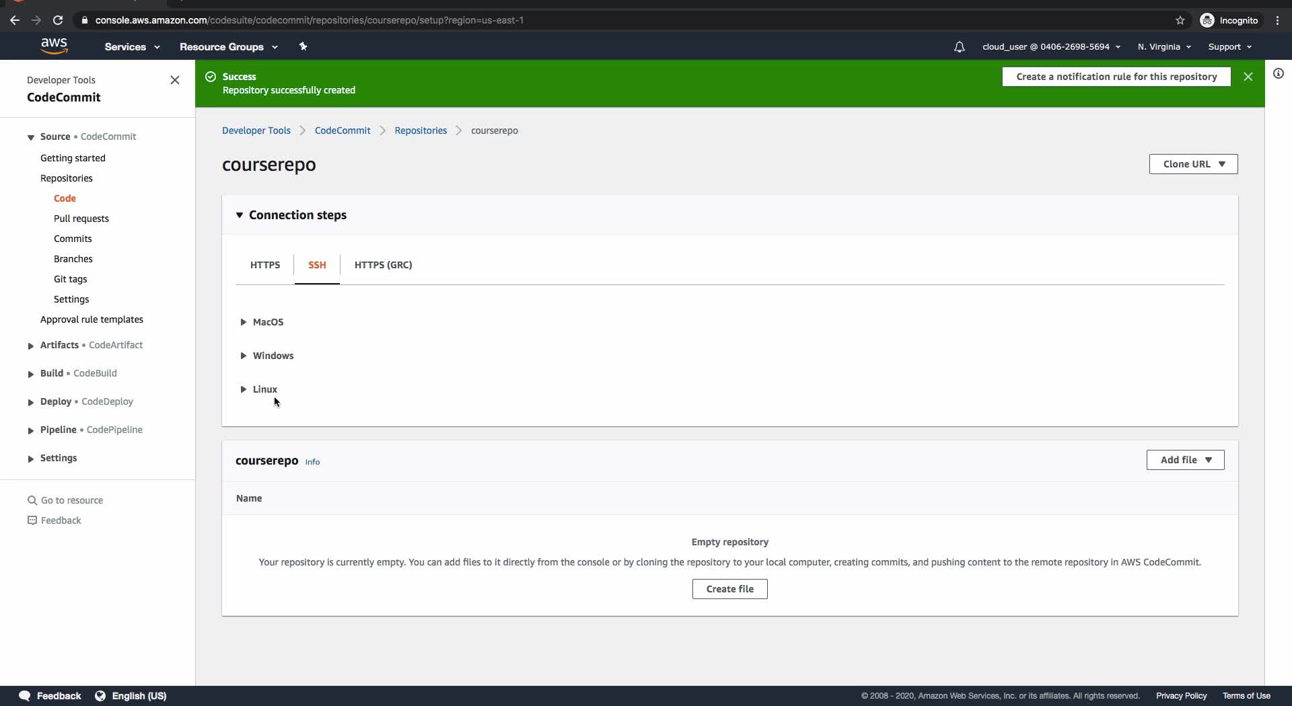
Task: Close the Developer Tools side panel
Action: coord(175,80)
